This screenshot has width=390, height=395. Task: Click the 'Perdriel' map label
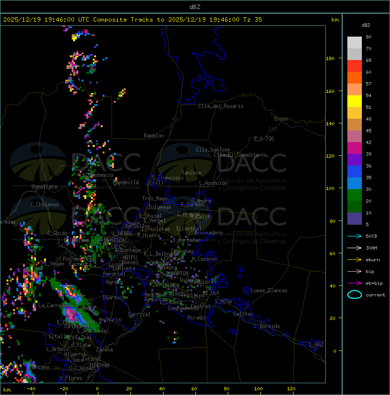pos(114,274)
